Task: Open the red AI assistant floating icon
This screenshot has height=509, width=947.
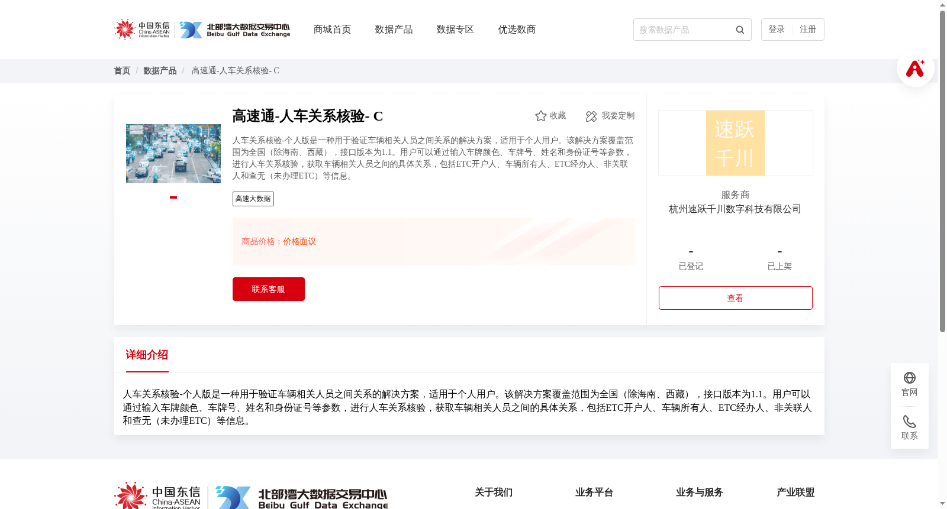Action: (915, 68)
